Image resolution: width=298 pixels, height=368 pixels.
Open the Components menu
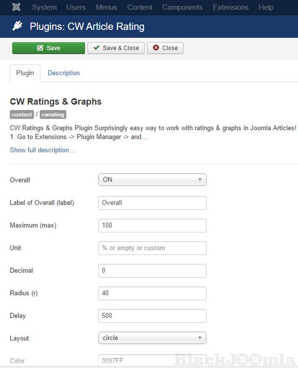click(x=182, y=7)
